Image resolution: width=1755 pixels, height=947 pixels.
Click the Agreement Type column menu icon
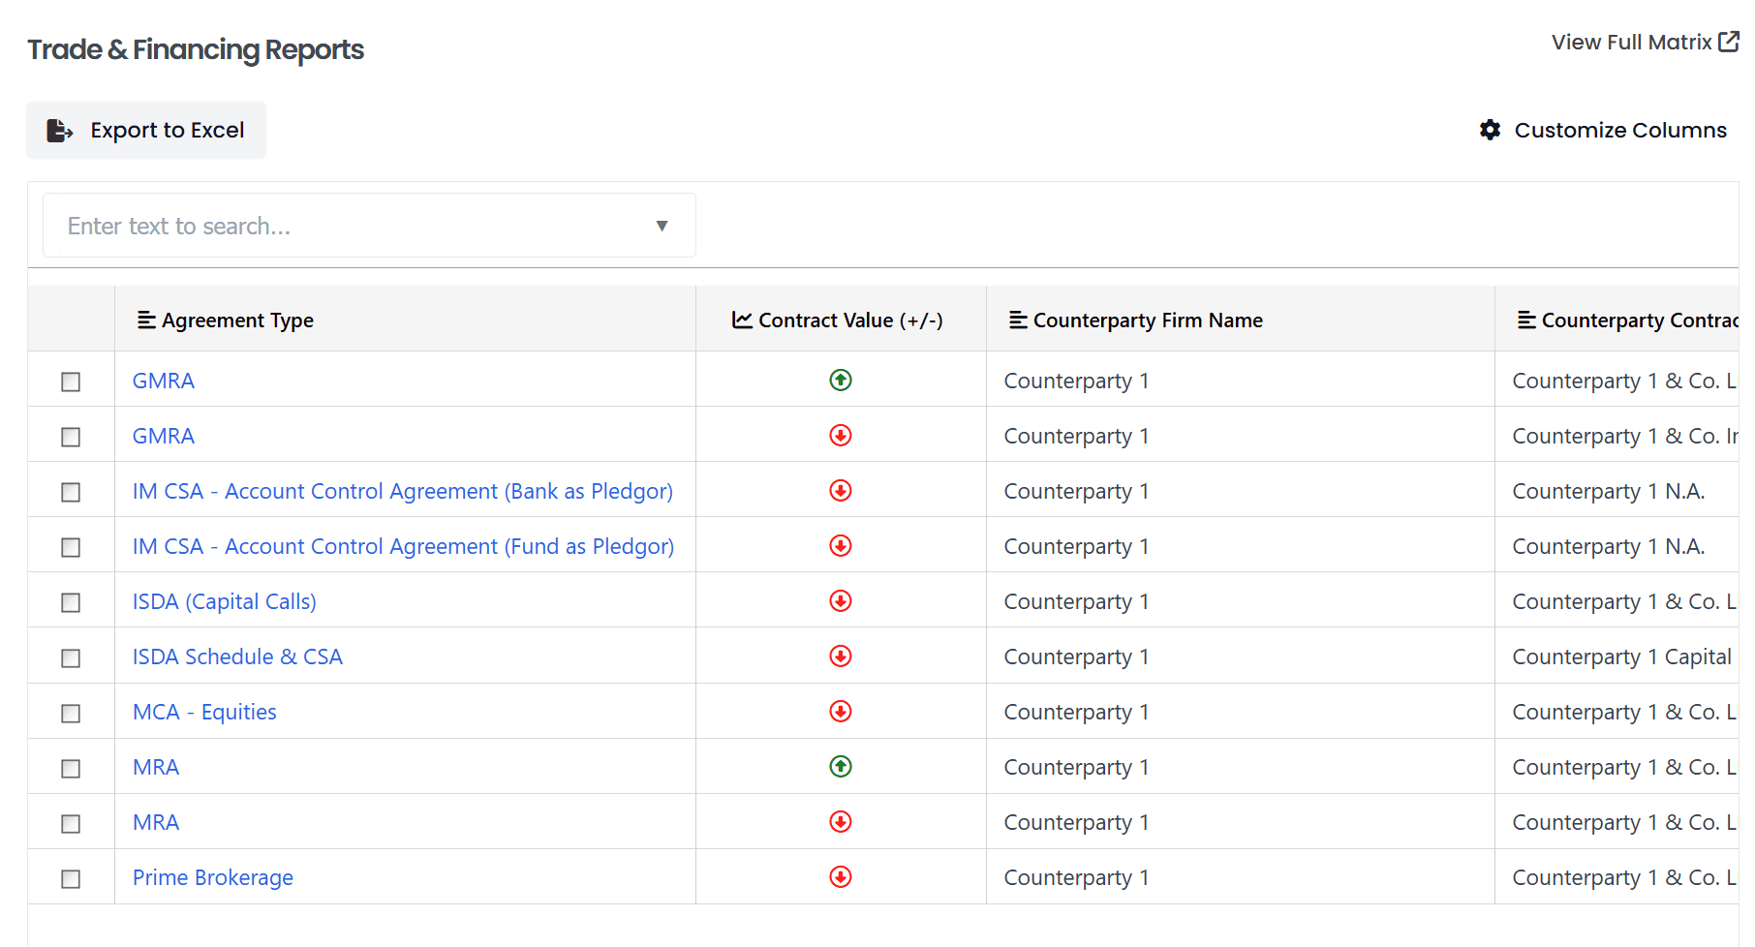coord(146,321)
